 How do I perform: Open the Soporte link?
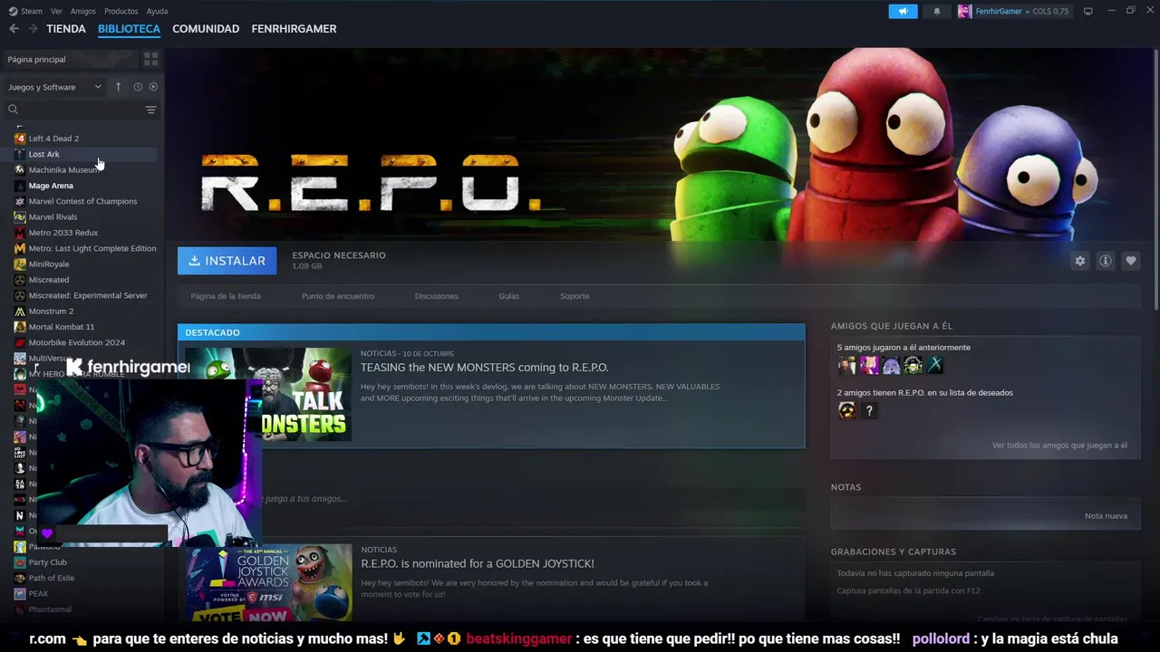point(575,296)
